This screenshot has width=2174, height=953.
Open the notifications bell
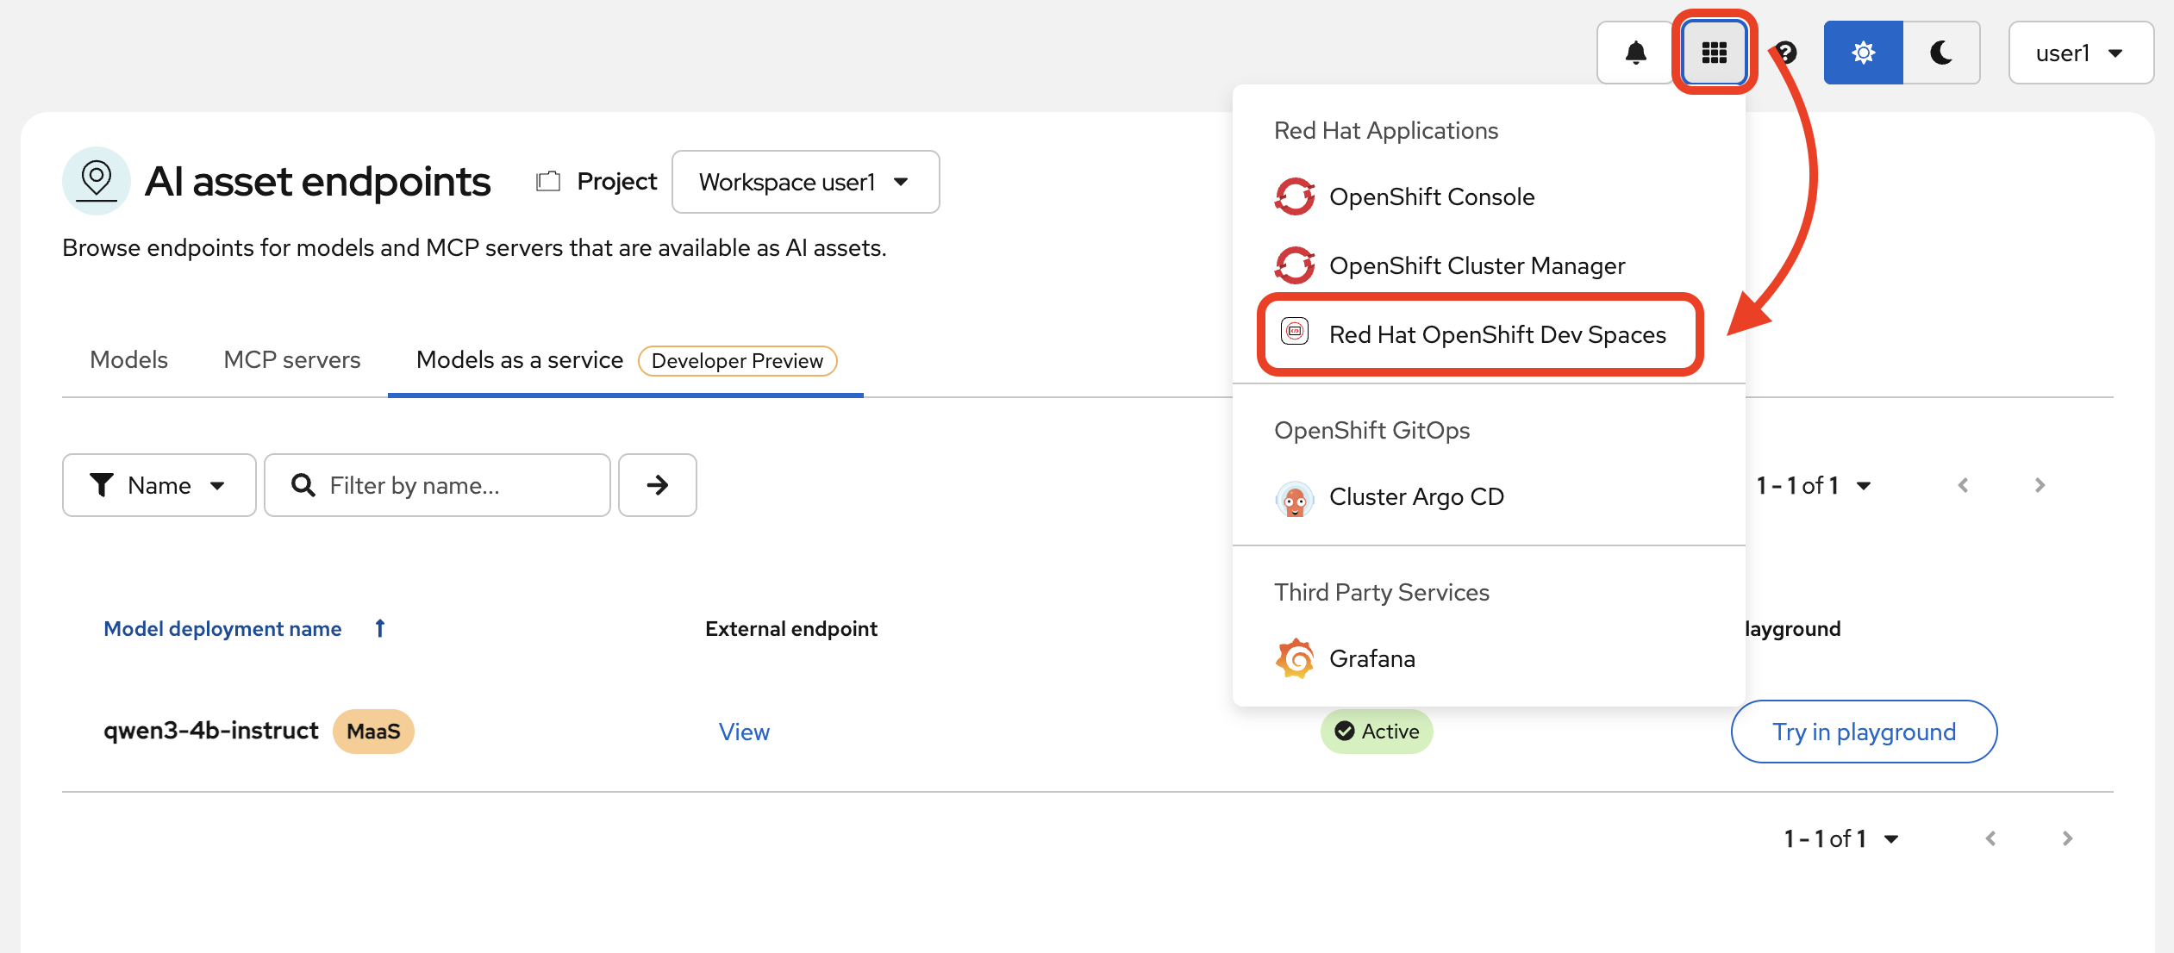point(1635,53)
